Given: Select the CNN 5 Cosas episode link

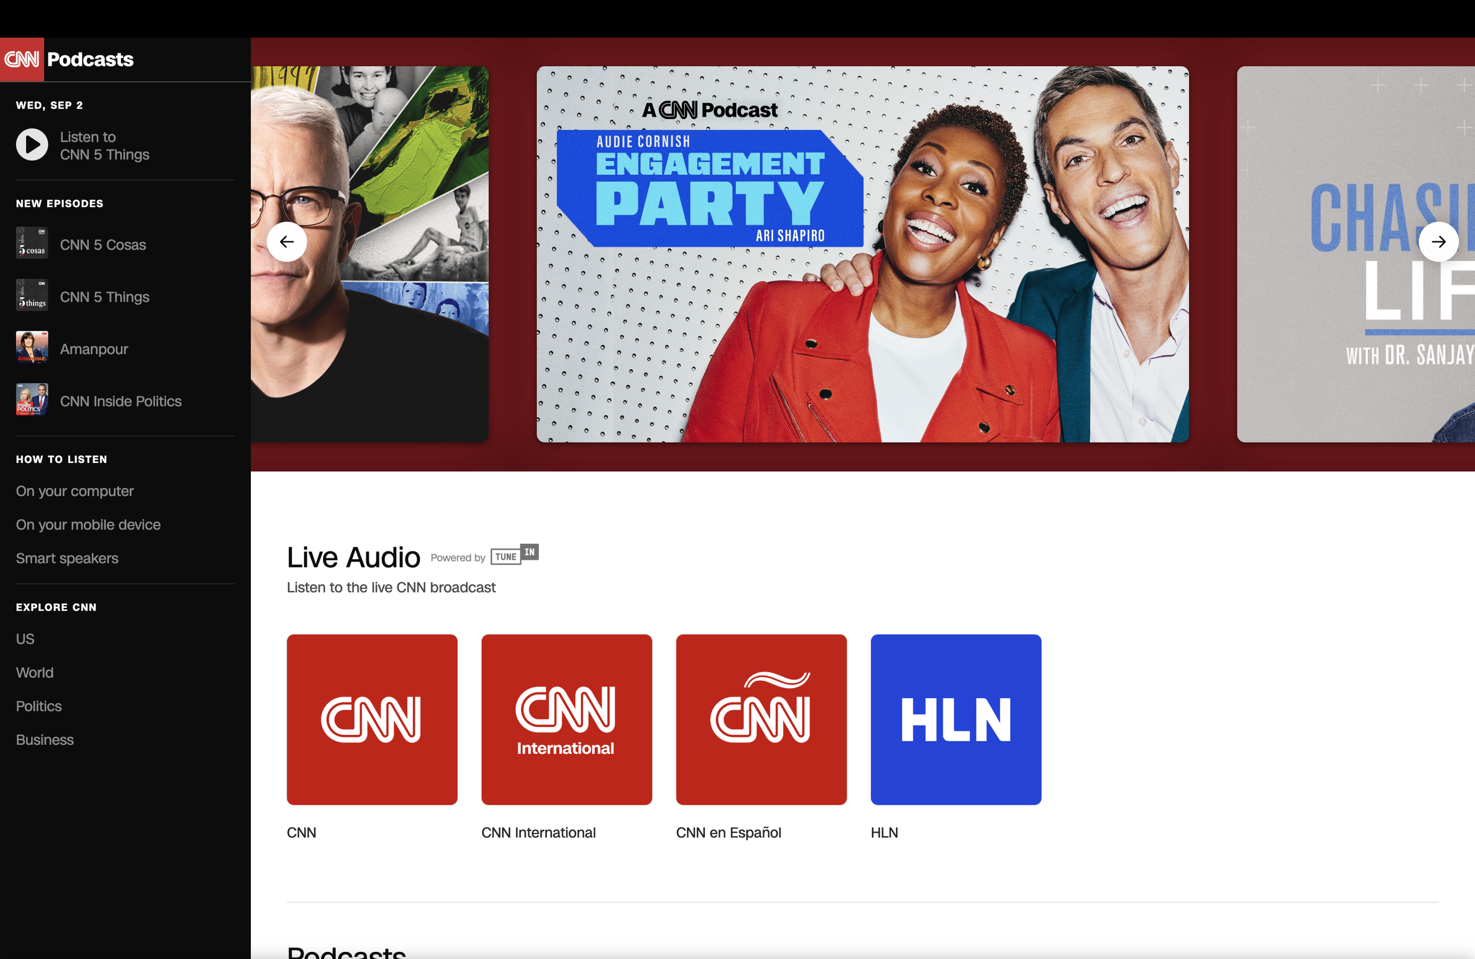Looking at the screenshot, I should 103,245.
